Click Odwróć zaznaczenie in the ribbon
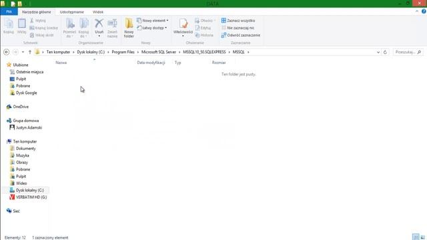Image resolution: width=427 pixels, height=240 pixels. (x=240, y=35)
